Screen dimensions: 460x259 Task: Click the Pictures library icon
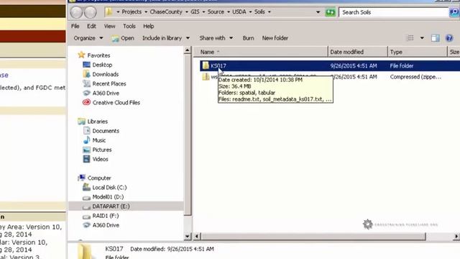[x=86, y=150]
